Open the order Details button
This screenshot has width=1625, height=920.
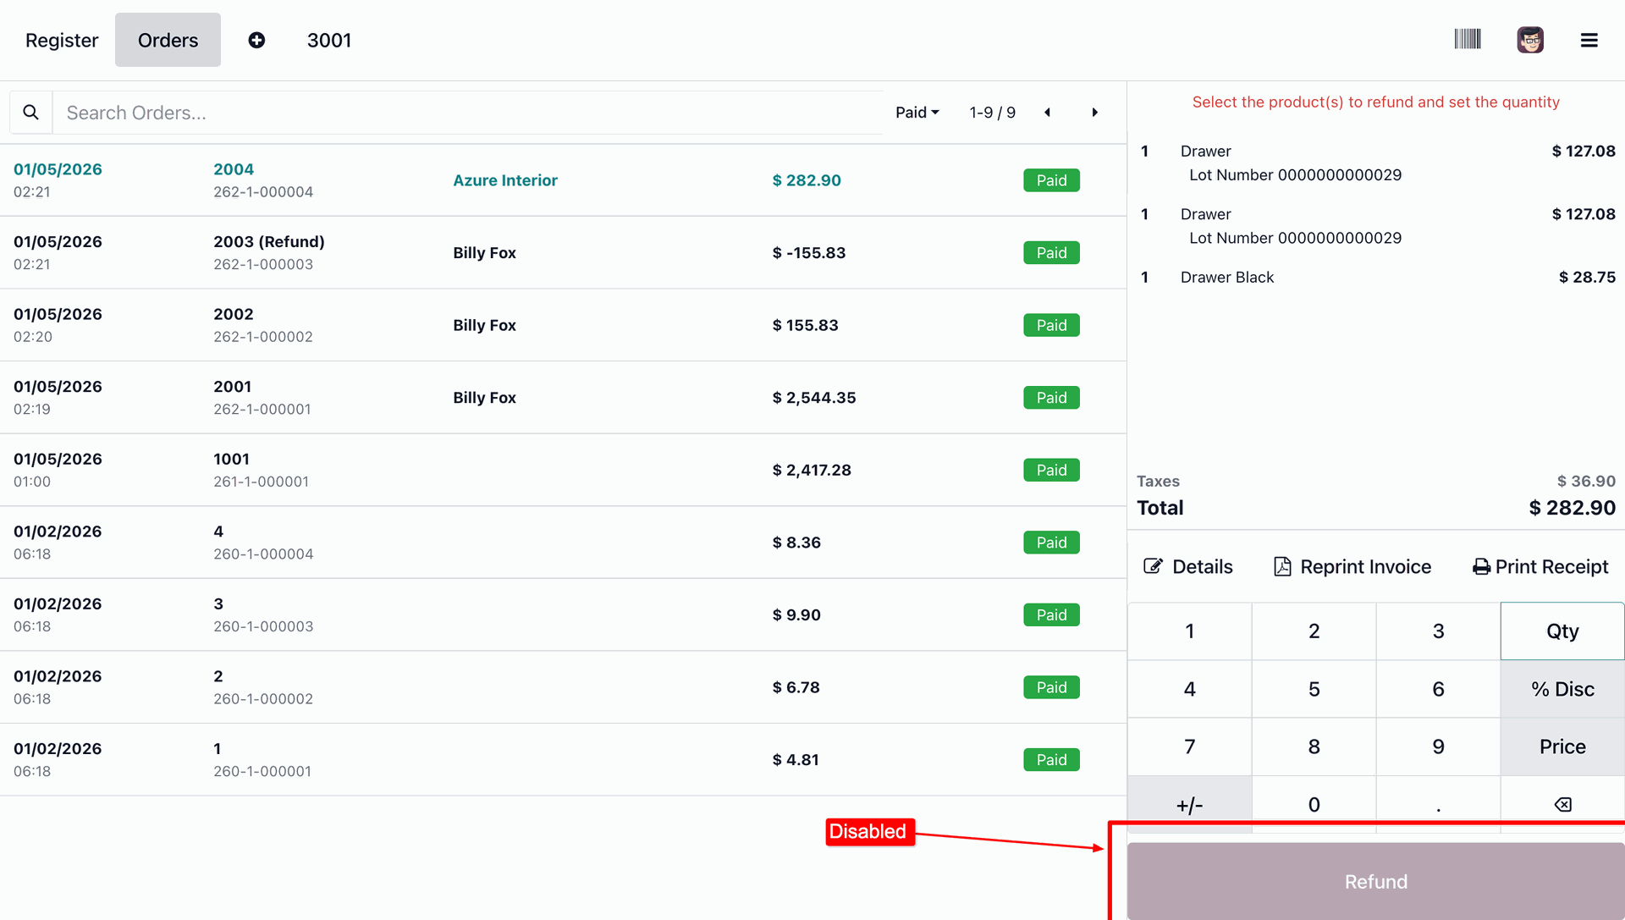tap(1188, 567)
